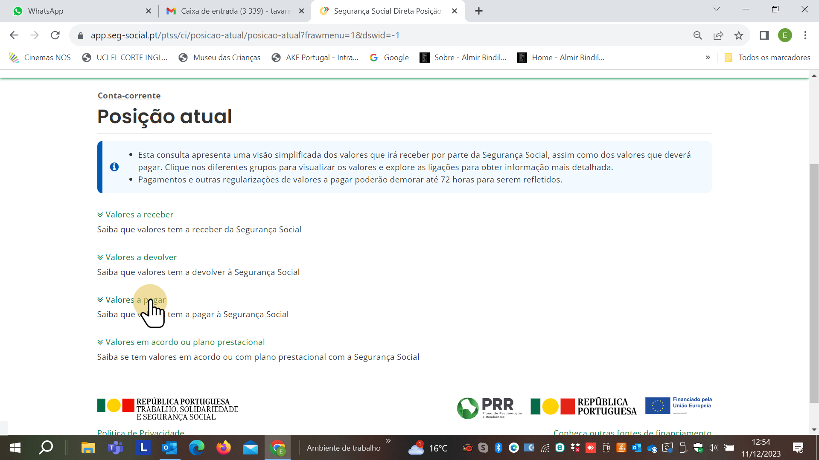The height and width of the screenshot is (460, 819).
Task: Expand the Valores a devolver section
Action: click(x=141, y=257)
